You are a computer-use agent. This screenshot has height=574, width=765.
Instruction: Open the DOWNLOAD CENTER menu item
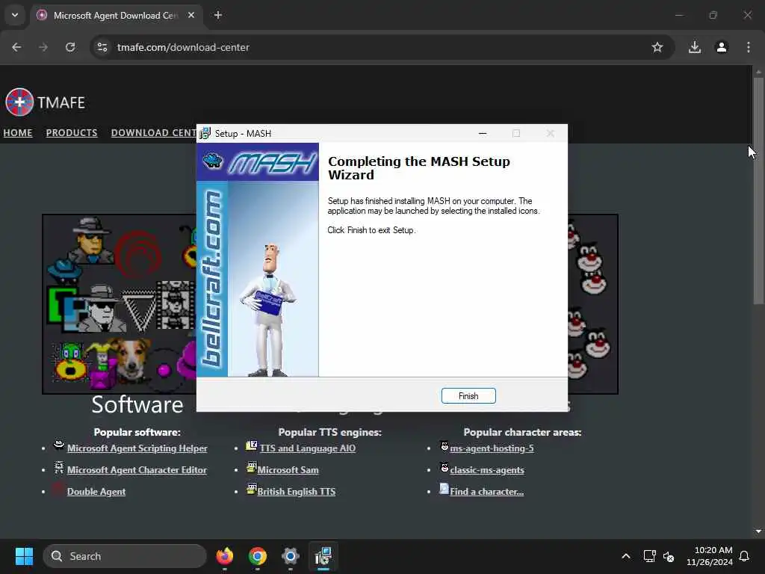[154, 133]
